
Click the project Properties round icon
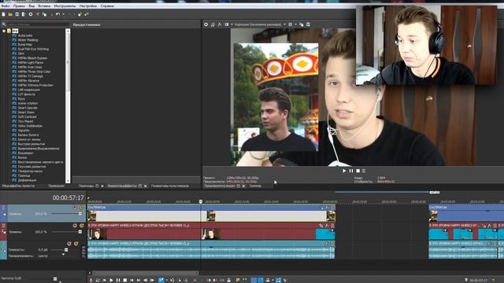[31, 14]
